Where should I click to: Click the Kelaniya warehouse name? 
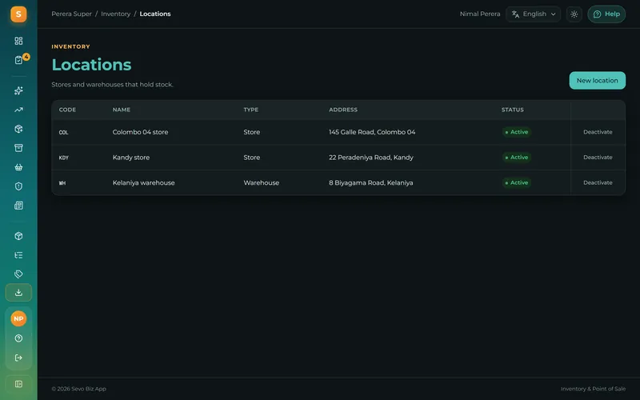(x=144, y=182)
